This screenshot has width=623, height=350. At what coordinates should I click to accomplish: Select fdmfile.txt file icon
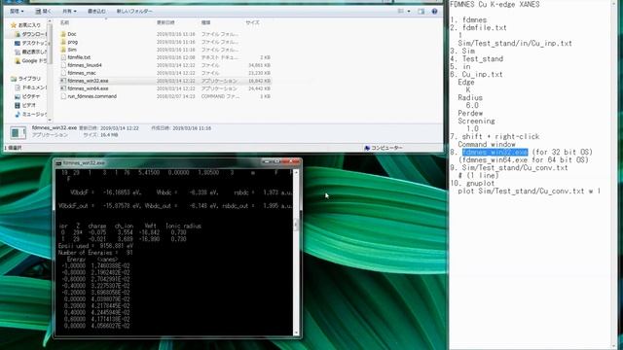[x=63, y=57]
